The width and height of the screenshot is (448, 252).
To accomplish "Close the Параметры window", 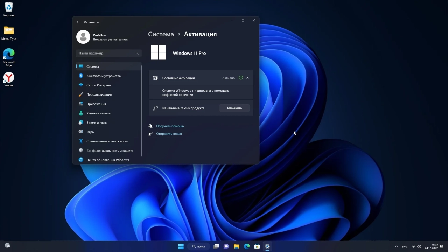I will (x=254, y=20).
